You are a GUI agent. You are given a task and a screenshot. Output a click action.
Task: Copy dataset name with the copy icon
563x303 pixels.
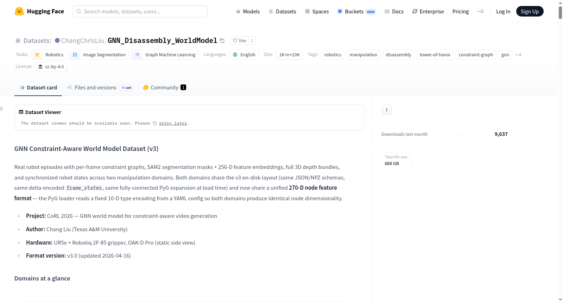tap(222, 40)
